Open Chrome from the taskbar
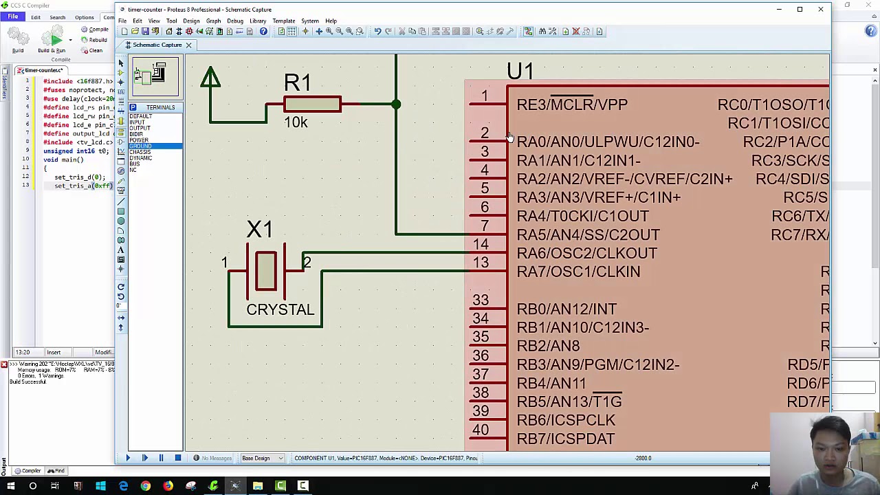Viewport: 880px width, 495px height. [x=146, y=487]
